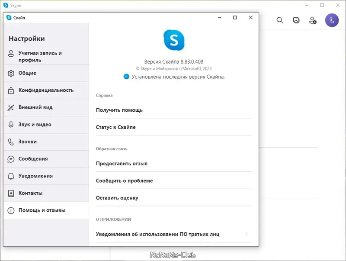Click Оставить оценку
This screenshot has width=346, height=261.
(174, 198)
